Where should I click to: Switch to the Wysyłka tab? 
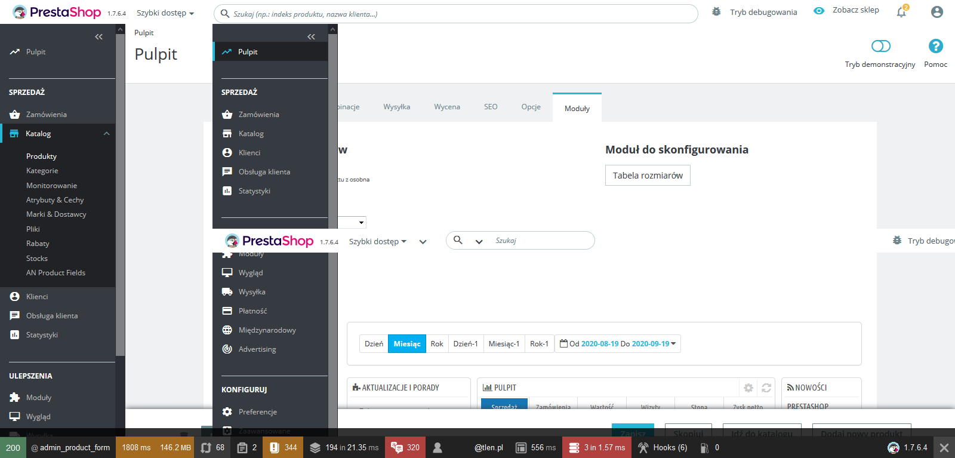[x=397, y=107]
